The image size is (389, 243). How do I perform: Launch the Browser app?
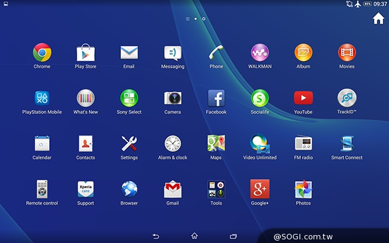(x=129, y=189)
